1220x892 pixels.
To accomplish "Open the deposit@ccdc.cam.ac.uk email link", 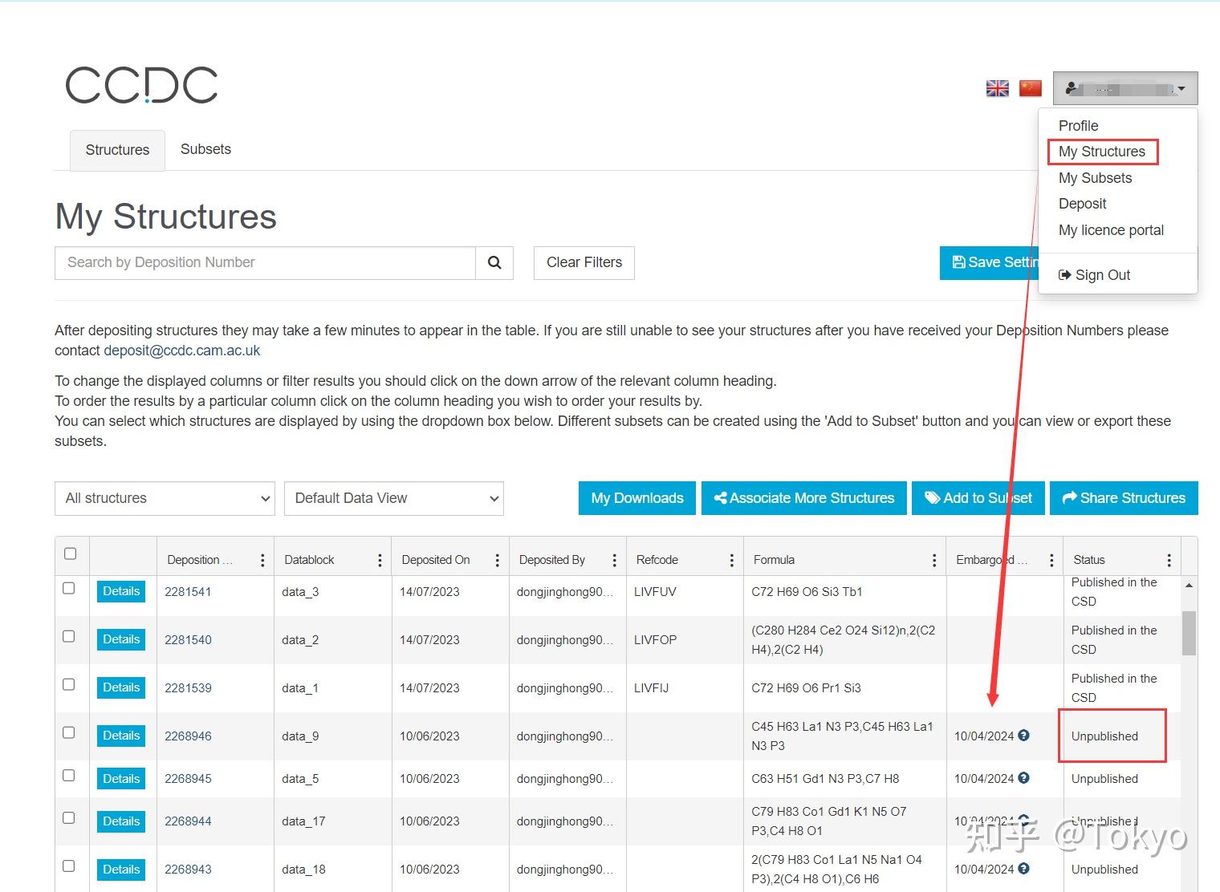I will point(182,351).
